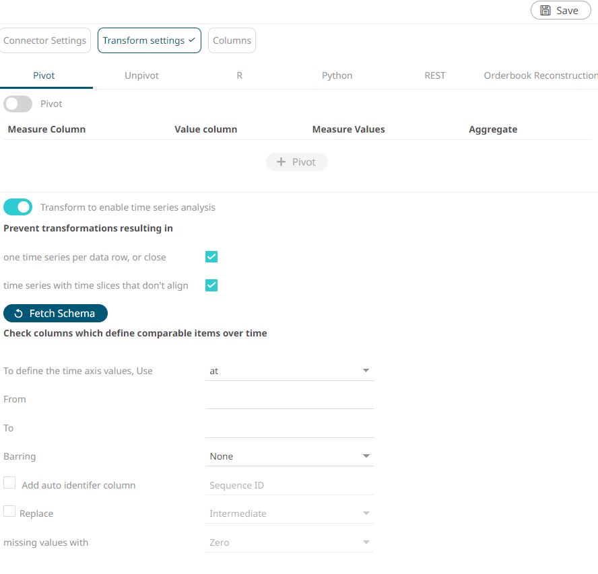Open the Orderbook Reconstruction tab
The width and height of the screenshot is (598, 574).
pyautogui.click(x=540, y=75)
